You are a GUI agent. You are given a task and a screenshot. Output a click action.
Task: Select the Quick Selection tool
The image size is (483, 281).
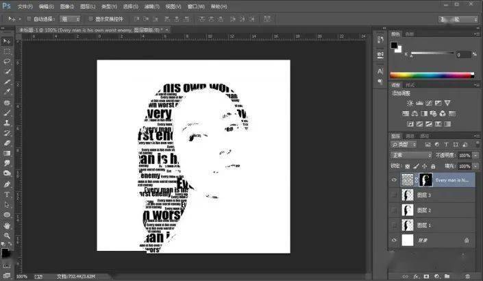click(7, 72)
